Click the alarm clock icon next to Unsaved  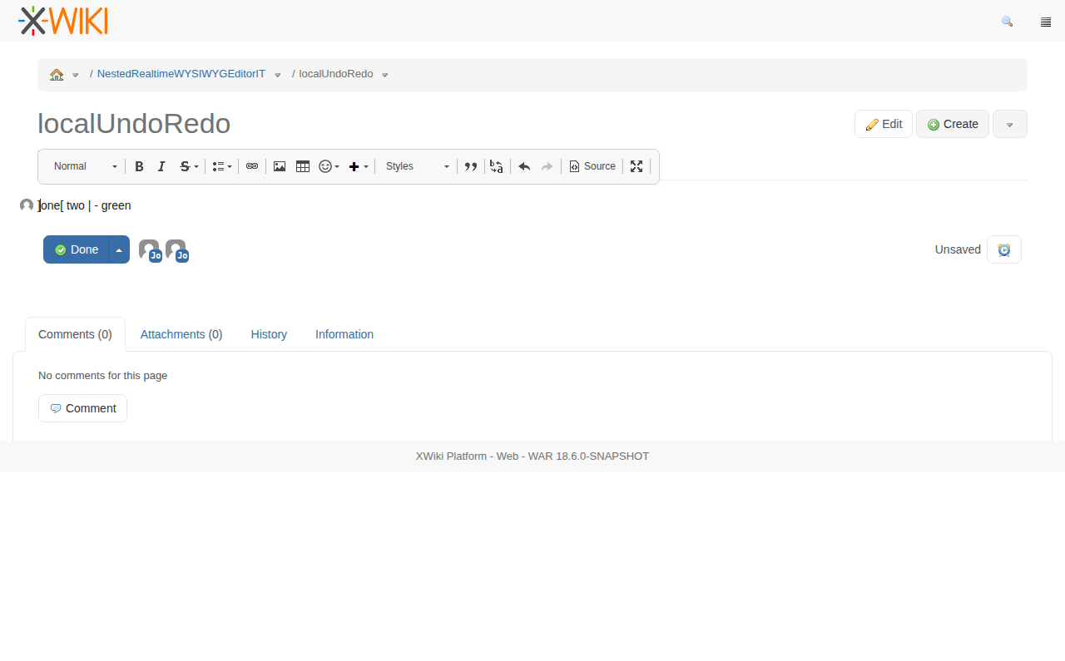coord(1004,249)
